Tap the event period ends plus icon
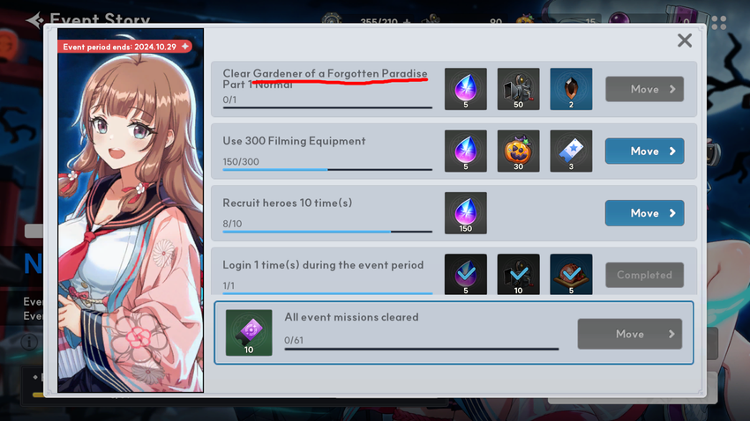Image resolution: width=750 pixels, height=421 pixels. (x=185, y=47)
